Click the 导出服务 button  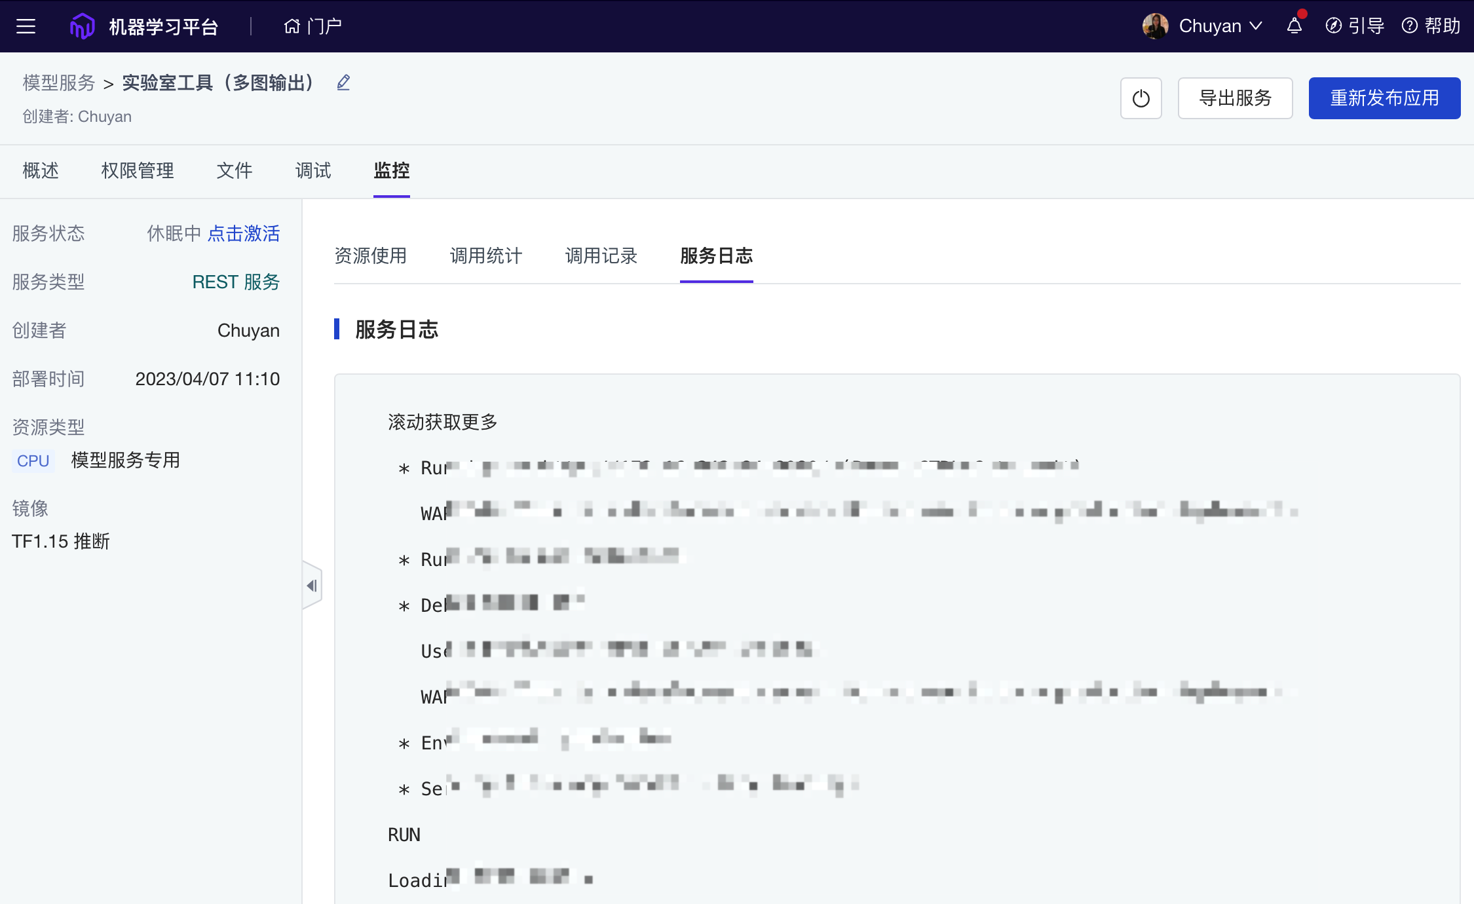[x=1234, y=98]
